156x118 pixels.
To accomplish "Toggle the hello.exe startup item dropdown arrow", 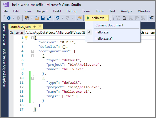I will (x=107, y=18).
